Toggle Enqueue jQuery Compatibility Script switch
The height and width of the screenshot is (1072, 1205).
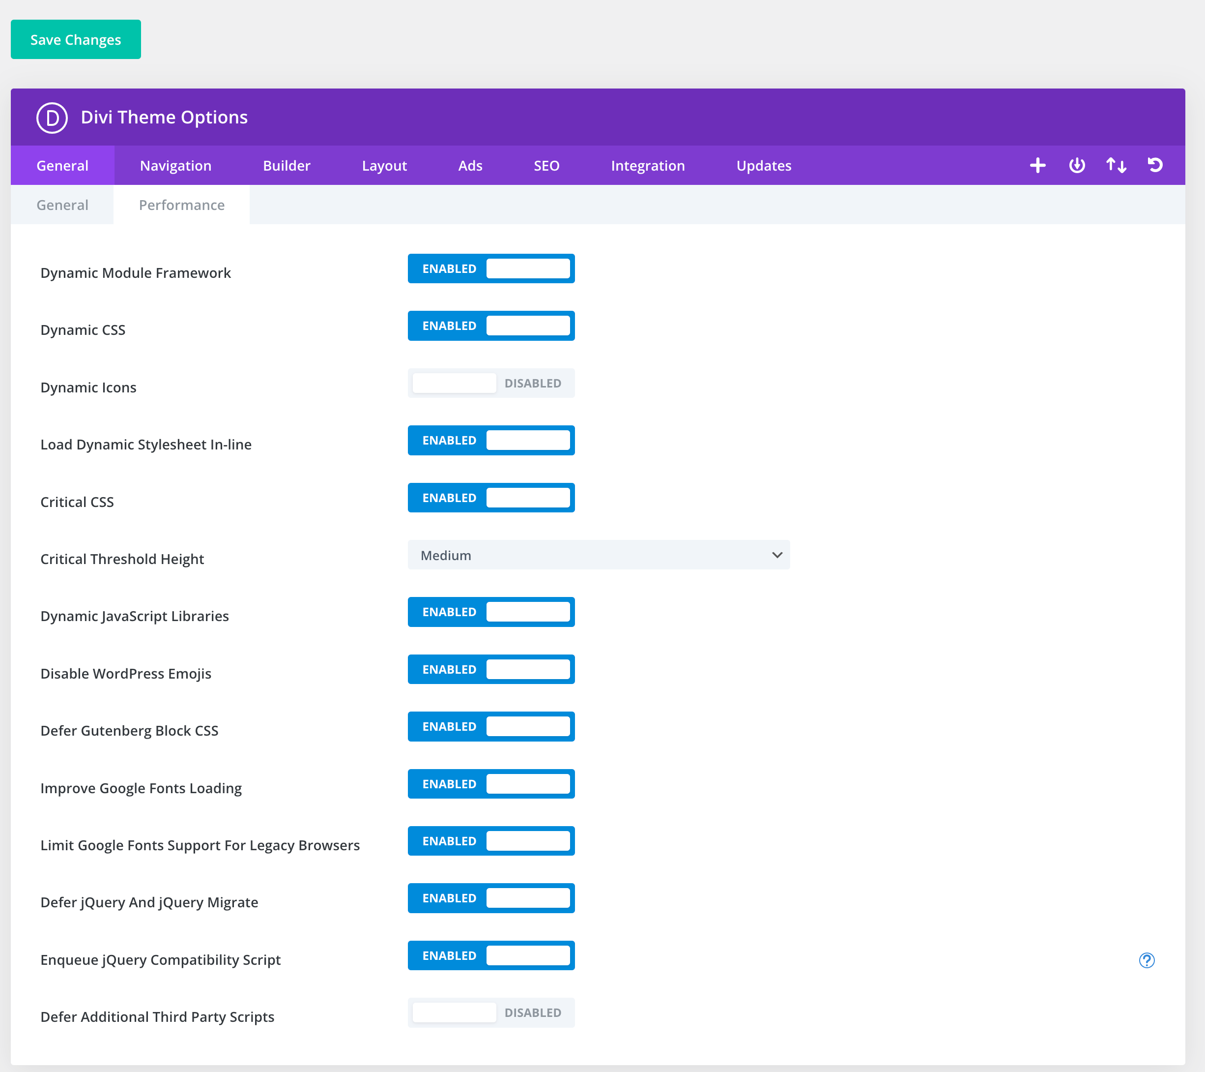(491, 956)
